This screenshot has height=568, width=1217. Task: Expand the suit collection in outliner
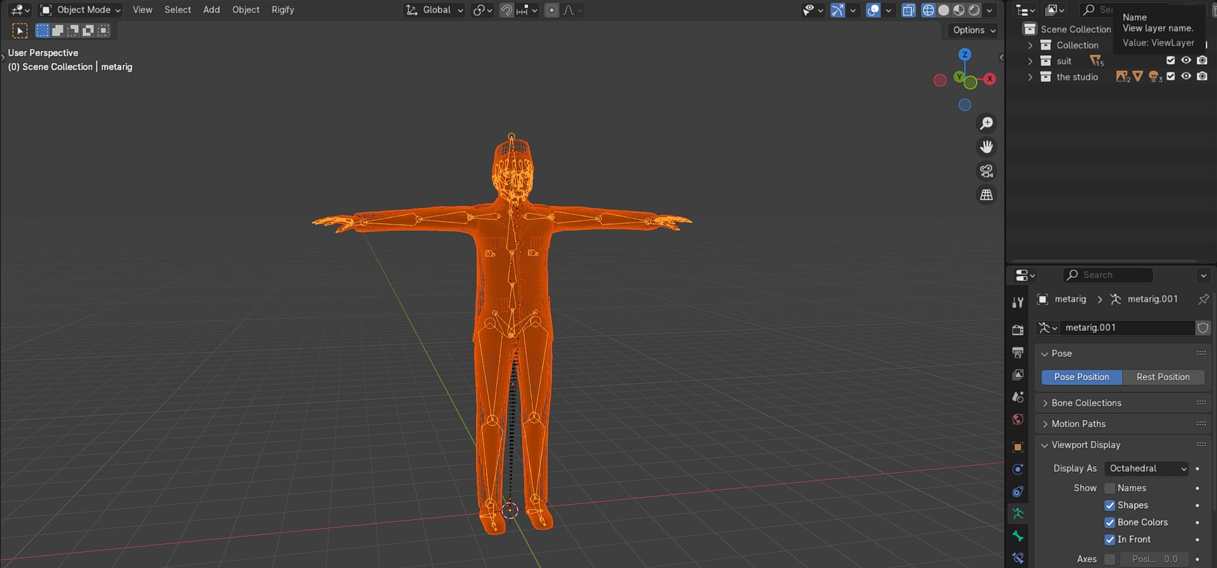point(1030,61)
